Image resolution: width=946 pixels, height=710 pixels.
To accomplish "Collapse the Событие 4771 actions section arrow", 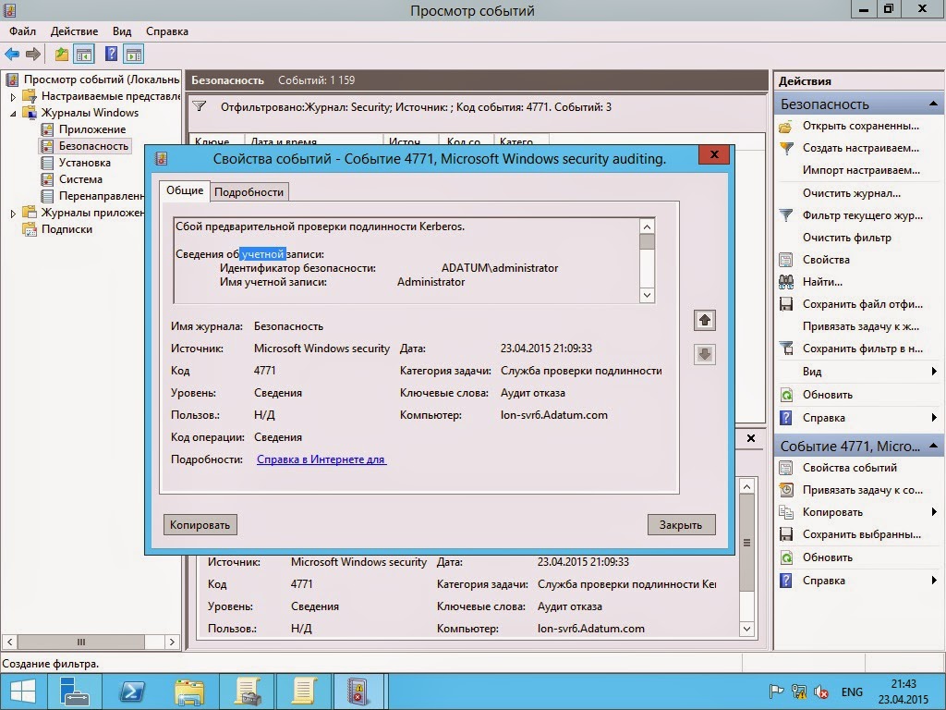I will (933, 446).
